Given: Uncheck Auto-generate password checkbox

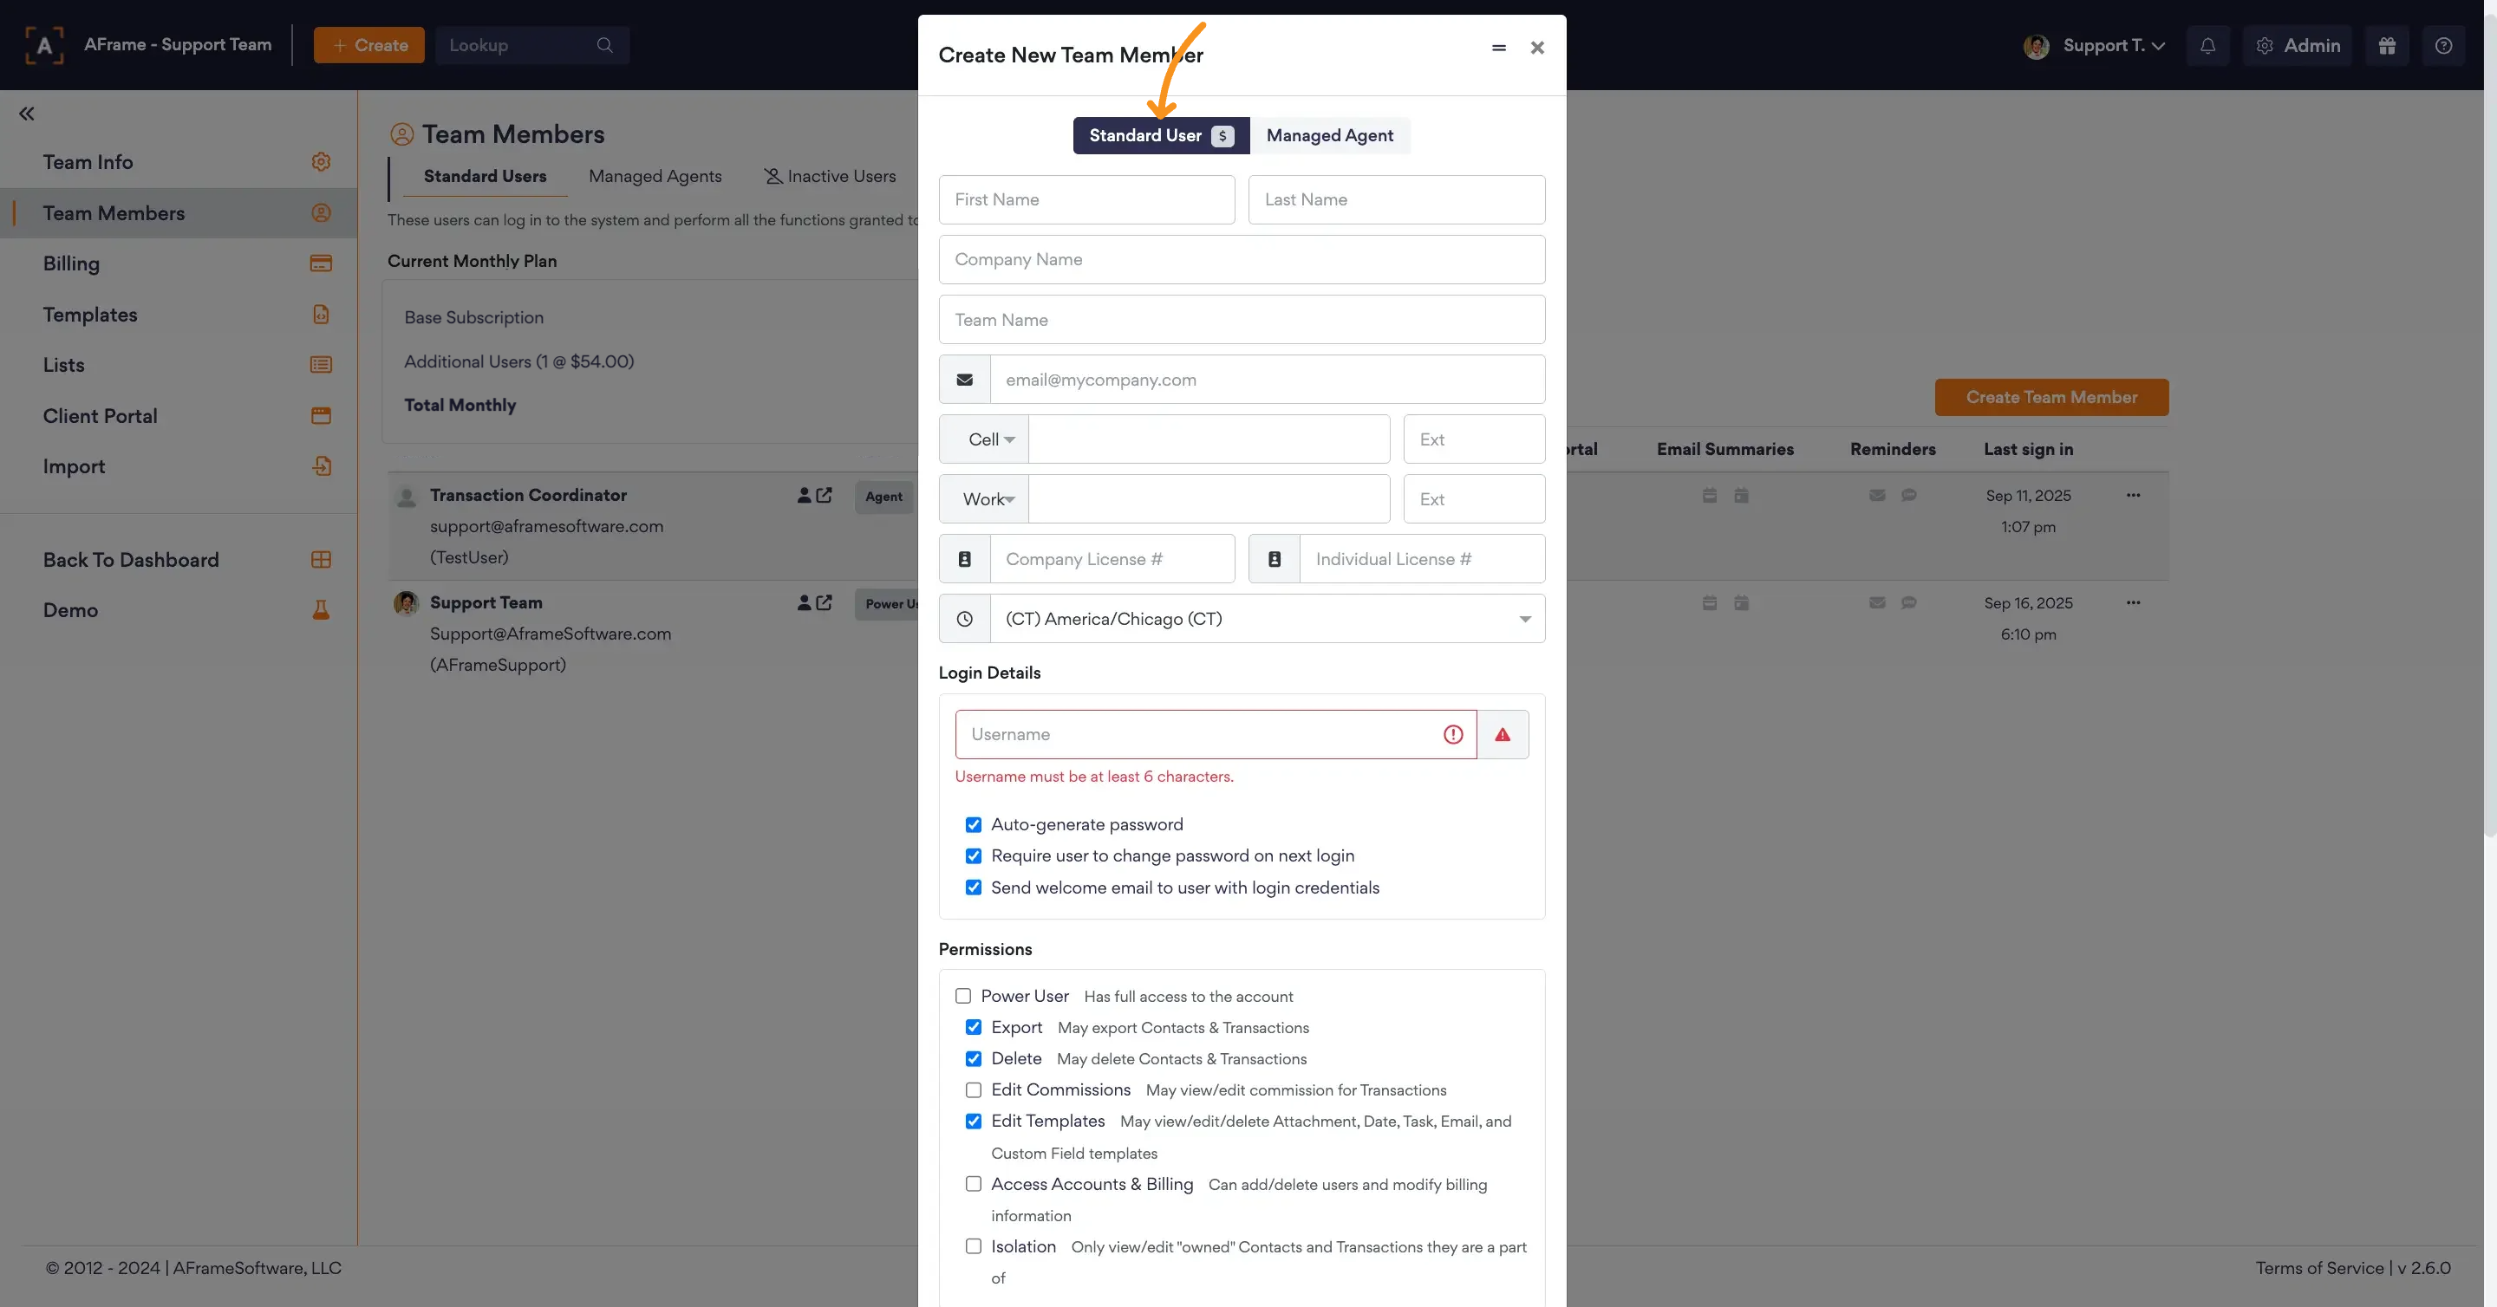Looking at the screenshot, I should click(x=973, y=824).
